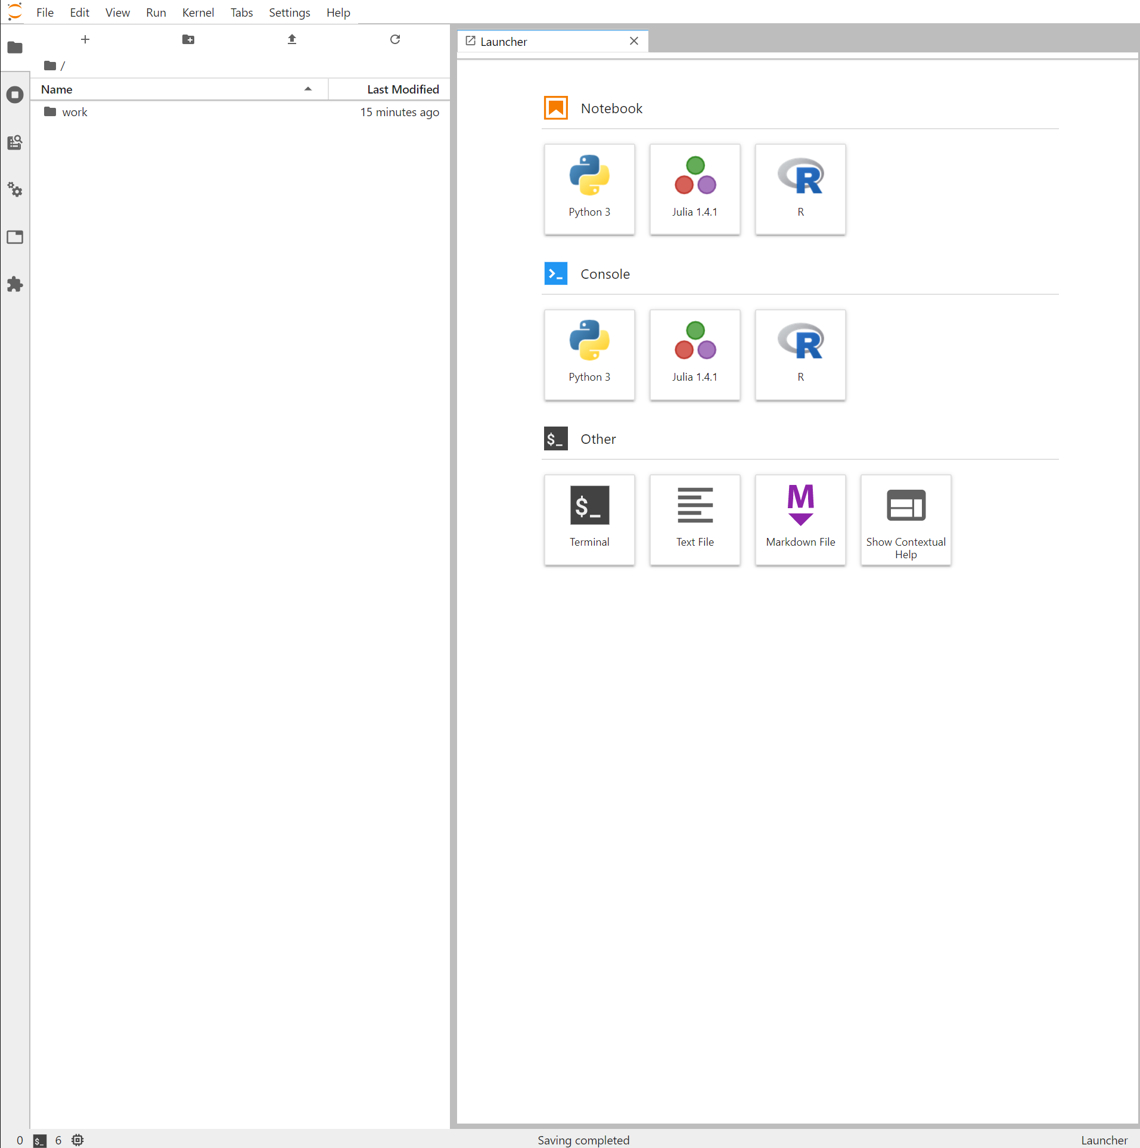Click the terminal icon in status bar
This screenshot has width=1140, height=1148.
[40, 1140]
